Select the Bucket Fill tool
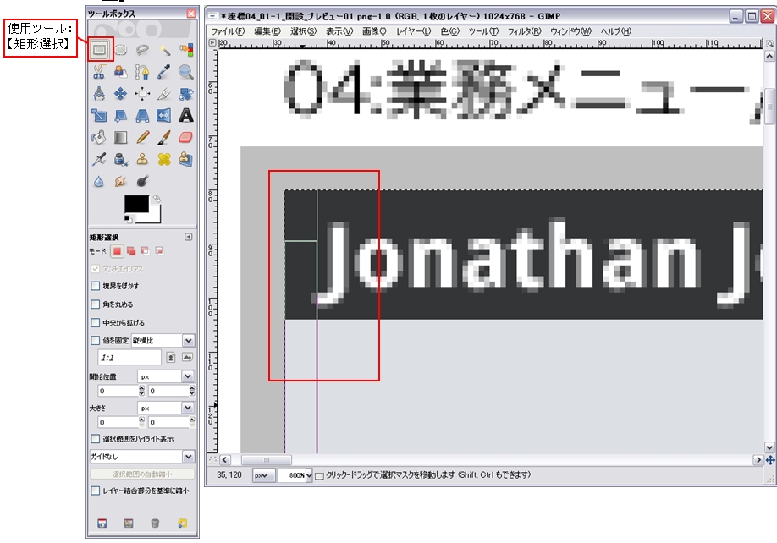This screenshot has width=777, height=543. (x=100, y=138)
